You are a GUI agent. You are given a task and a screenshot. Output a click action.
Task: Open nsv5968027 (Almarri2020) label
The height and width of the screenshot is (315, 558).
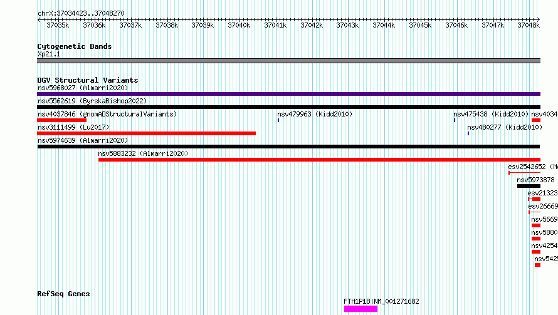click(x=83, y=88)
